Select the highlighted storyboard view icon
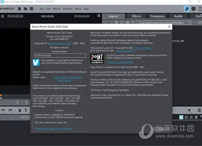Viewport: 202px width, 146px height. point(181,117)
